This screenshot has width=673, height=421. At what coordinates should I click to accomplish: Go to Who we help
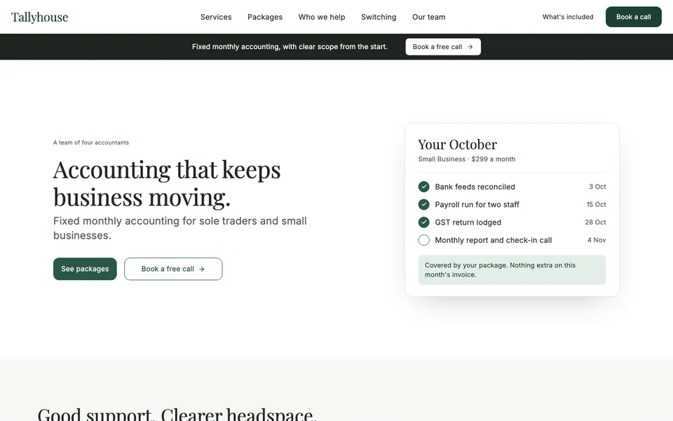point(322,17)
